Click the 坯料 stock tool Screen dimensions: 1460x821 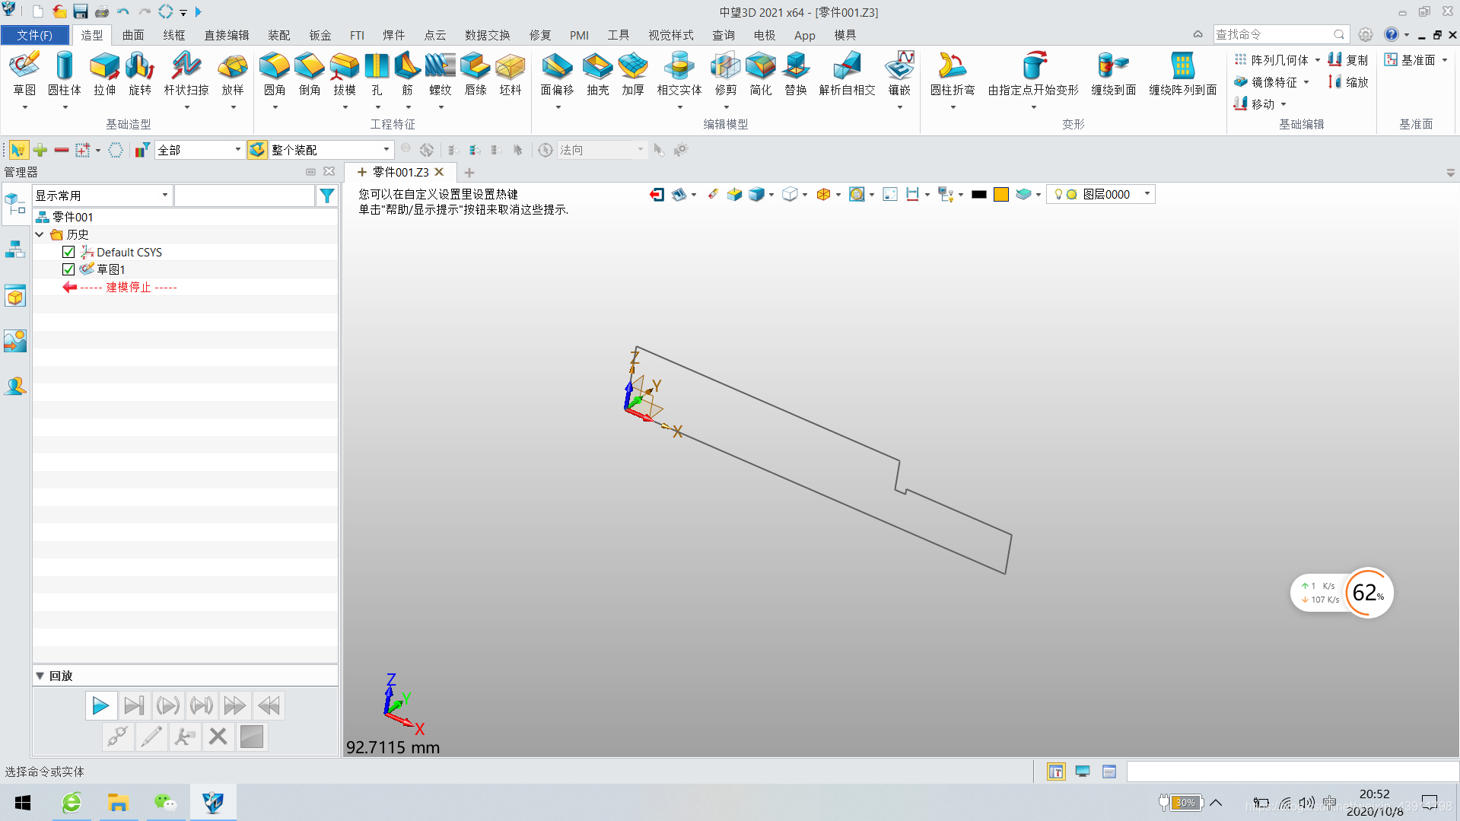coord(511,75)
